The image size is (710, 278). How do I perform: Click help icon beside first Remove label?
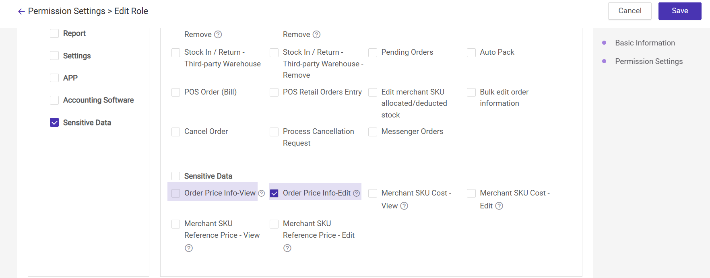[218, 35]
